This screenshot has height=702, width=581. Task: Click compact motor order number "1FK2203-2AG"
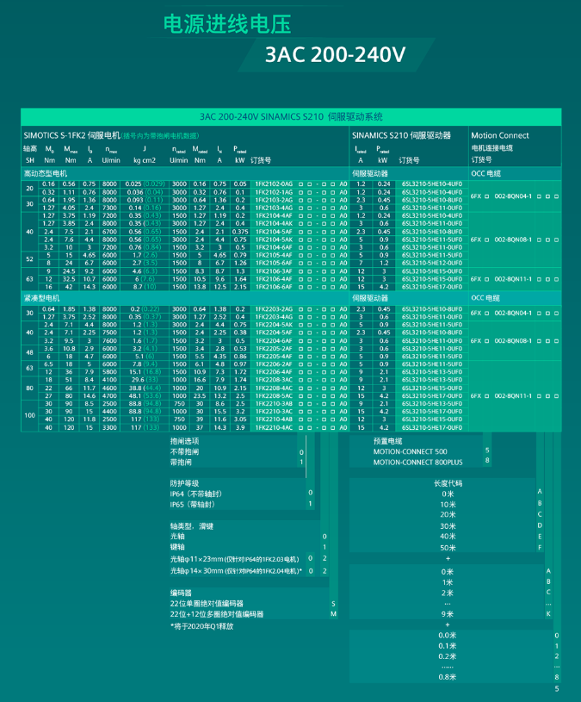tap(274, 309)
